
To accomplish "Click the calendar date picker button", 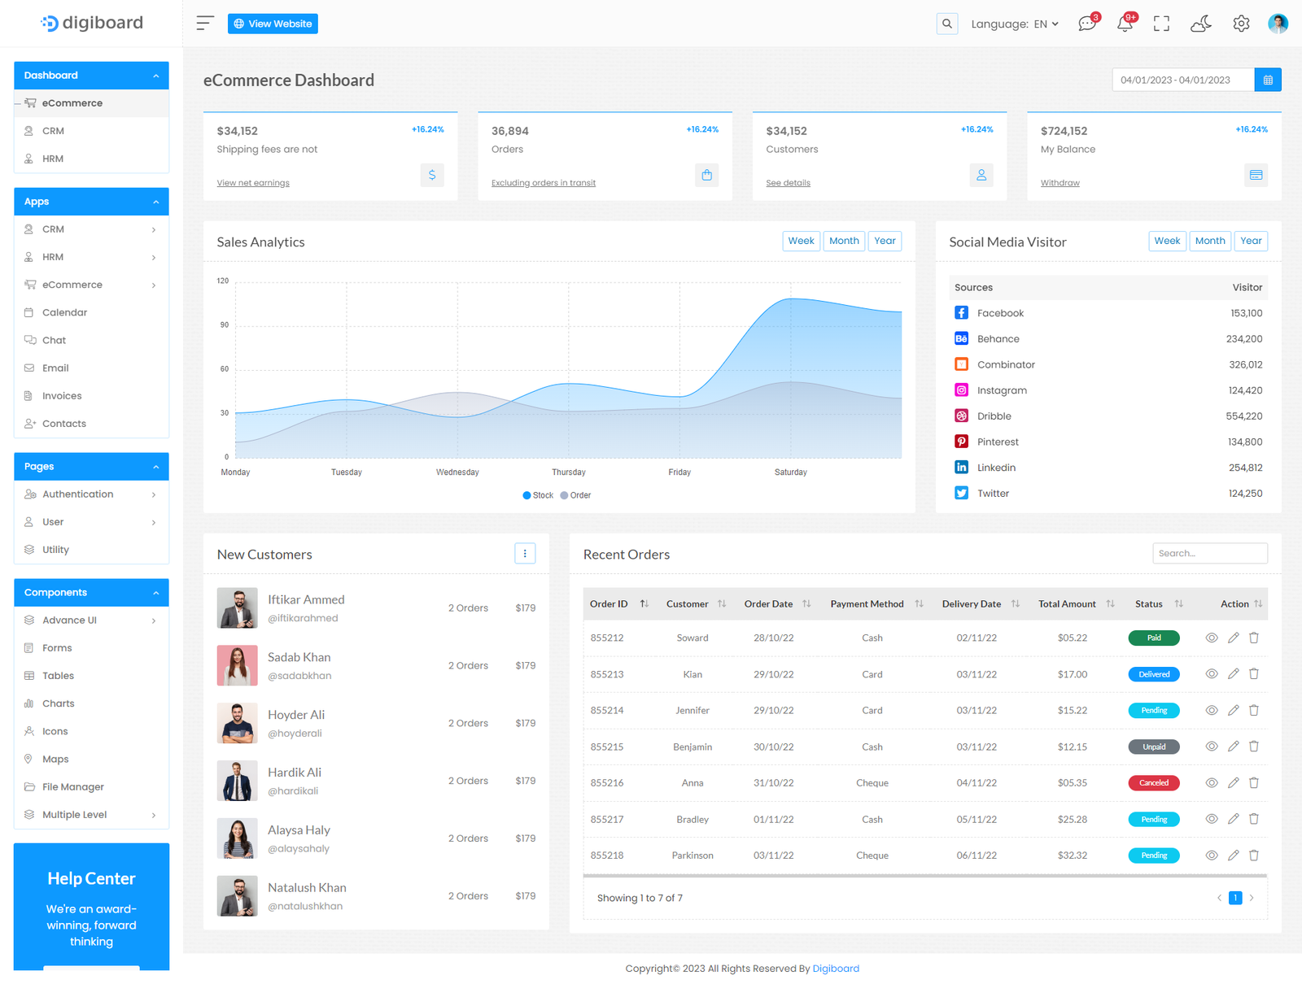I will (x=1267, y=80).
